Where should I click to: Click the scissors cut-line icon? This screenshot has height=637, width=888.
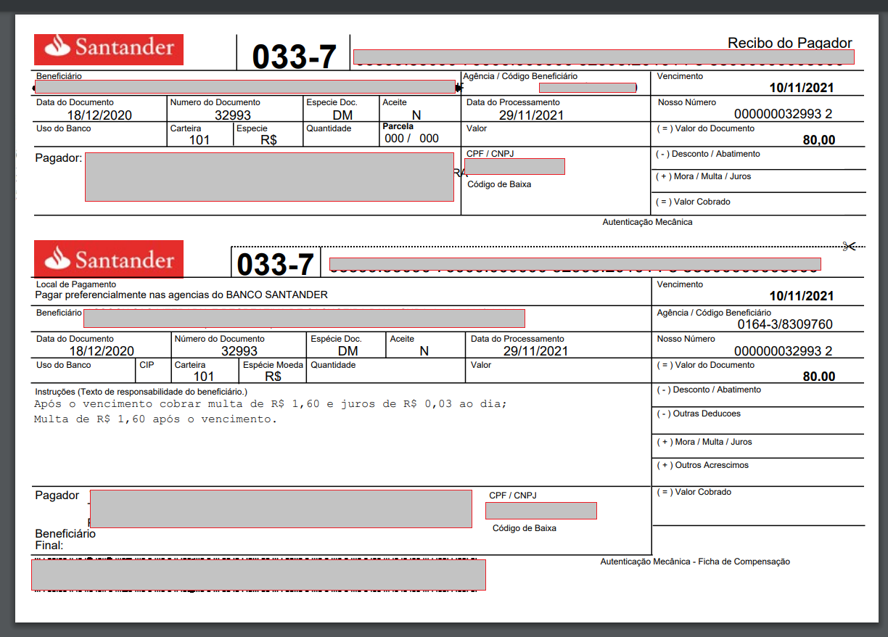pyautogui.click(x=850, y=246)
